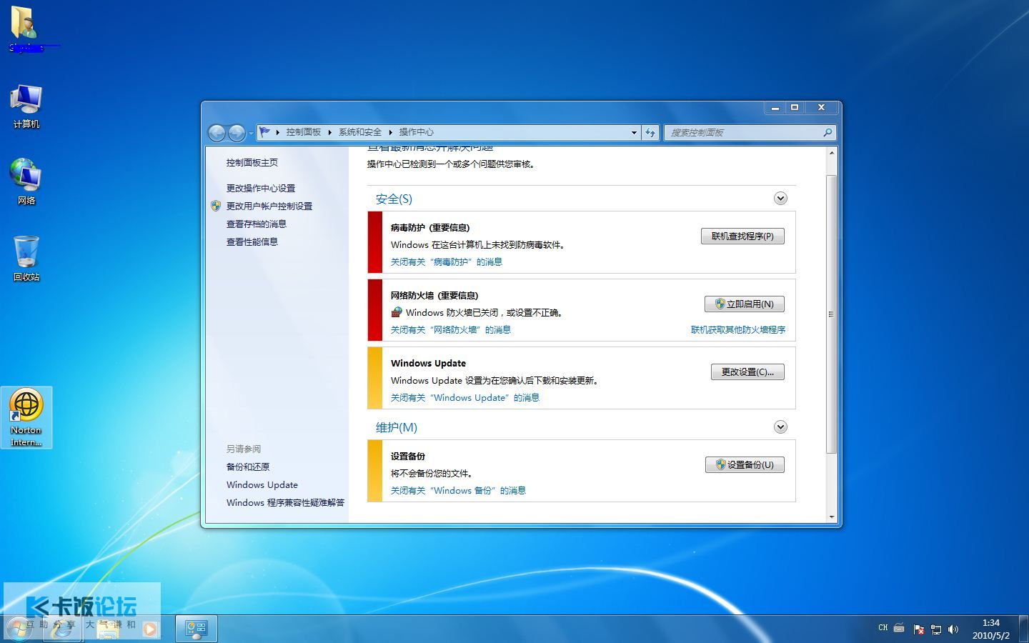Turn off virus protection messages link
Viewport: 1029px width, 643px height.
click(447, 262)
